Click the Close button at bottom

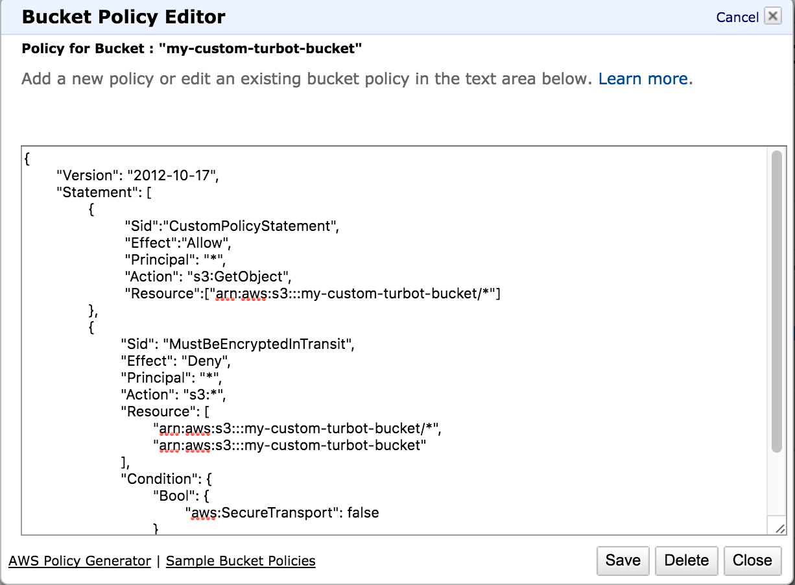click(x=752, y=560)
